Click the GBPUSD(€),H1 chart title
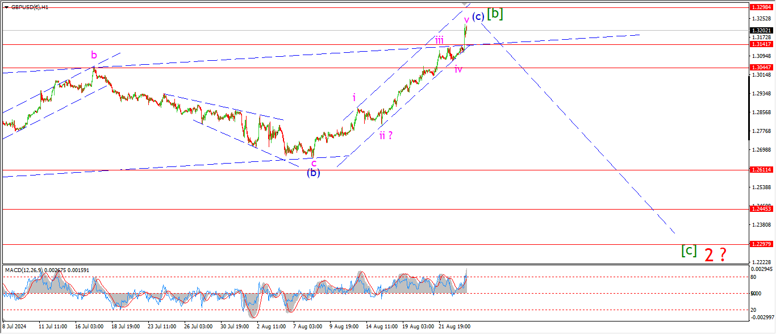 coord(29,7)
